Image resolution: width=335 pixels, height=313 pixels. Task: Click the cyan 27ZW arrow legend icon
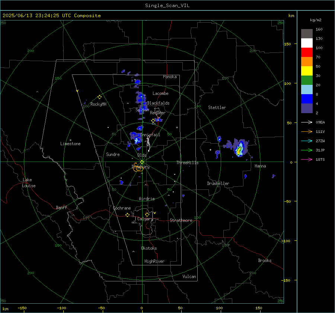pos(307,141)
